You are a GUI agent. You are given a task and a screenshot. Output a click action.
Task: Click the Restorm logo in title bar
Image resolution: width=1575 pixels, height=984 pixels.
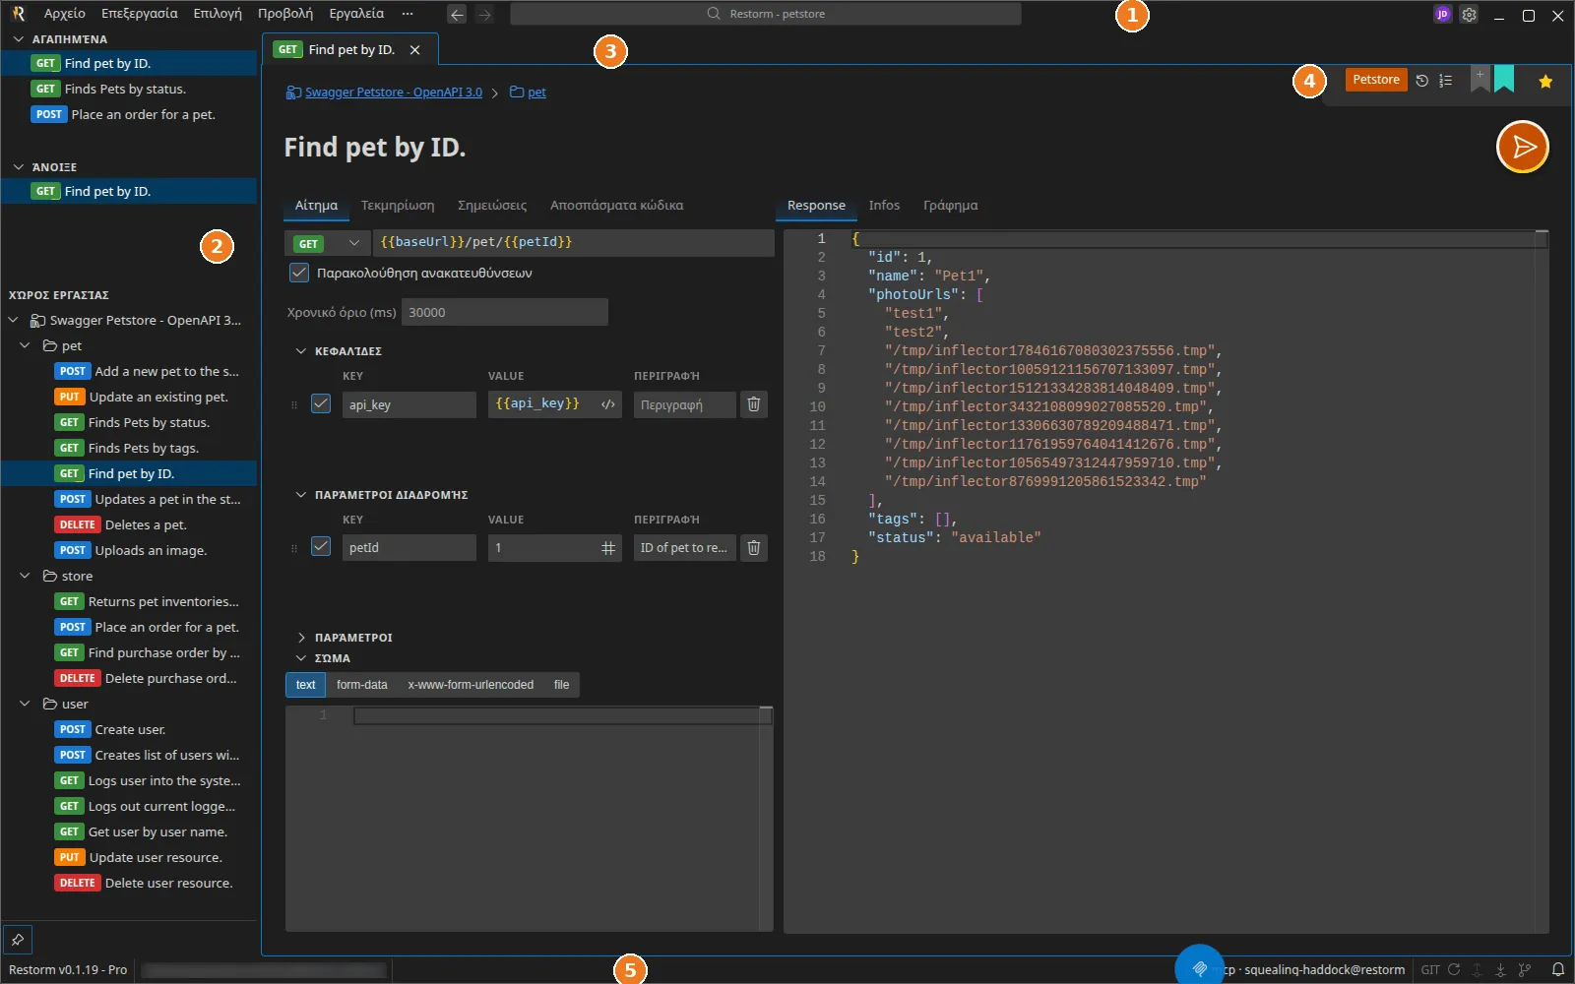coord(18,14)
